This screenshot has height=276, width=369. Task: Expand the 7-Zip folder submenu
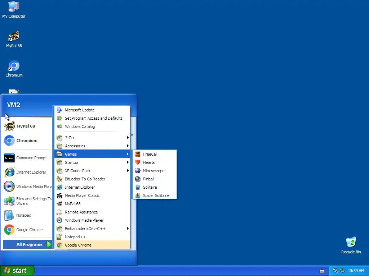tap(92, 138)
